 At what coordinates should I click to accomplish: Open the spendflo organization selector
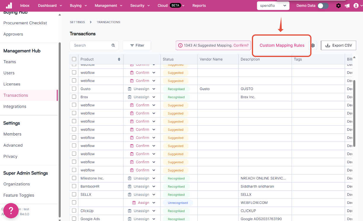point(273,6)
